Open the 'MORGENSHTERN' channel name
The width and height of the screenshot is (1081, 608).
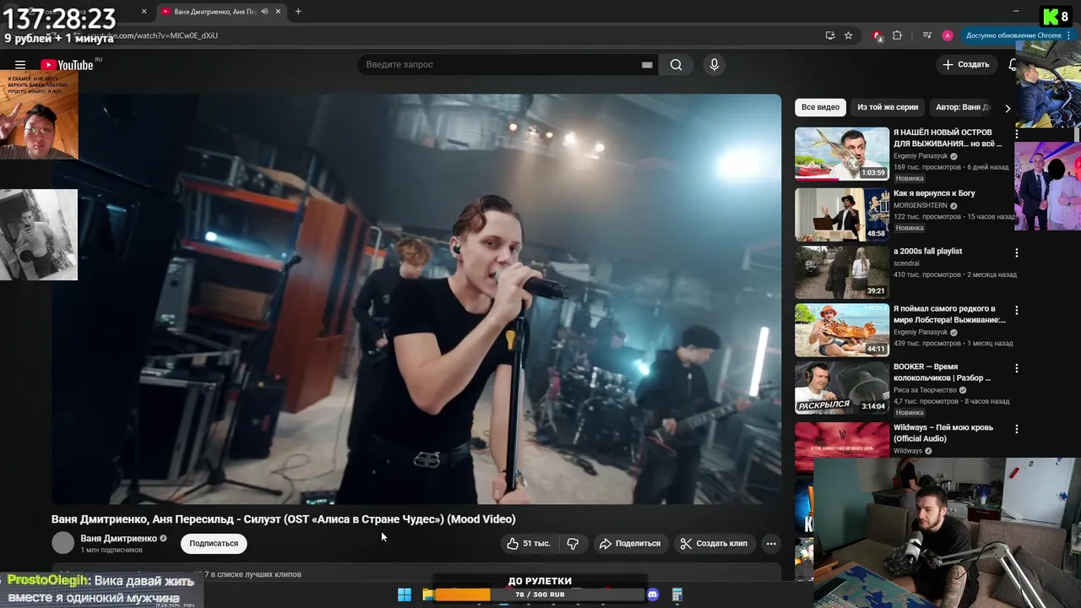coord(921,205)
